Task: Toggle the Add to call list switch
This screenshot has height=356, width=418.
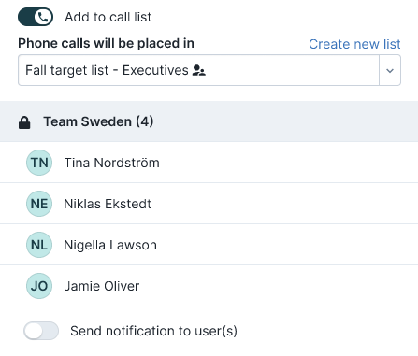Action: coord(36,17)
